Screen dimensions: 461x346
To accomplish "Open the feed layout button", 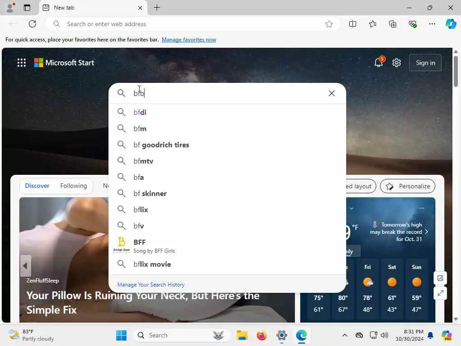I will (361, 186).
